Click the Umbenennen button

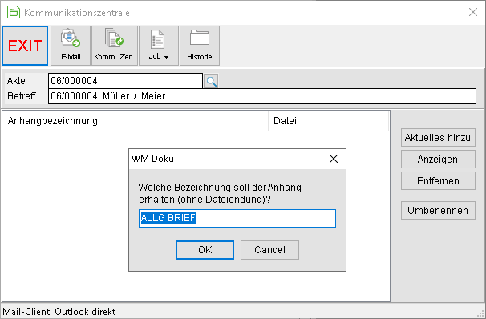pyautogui.click(x=438, y=211)
